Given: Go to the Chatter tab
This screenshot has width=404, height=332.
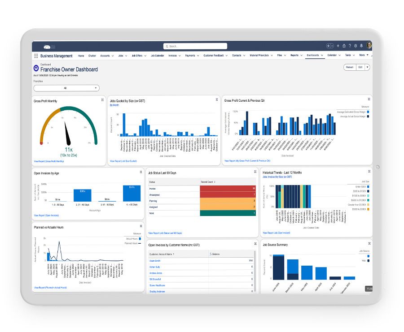Looking at the screenshot, I should pos(92,56).
